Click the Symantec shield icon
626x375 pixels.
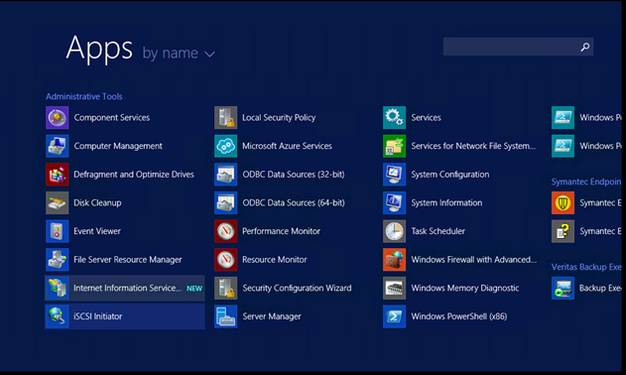pyautogui.click(x=563, y=202)
